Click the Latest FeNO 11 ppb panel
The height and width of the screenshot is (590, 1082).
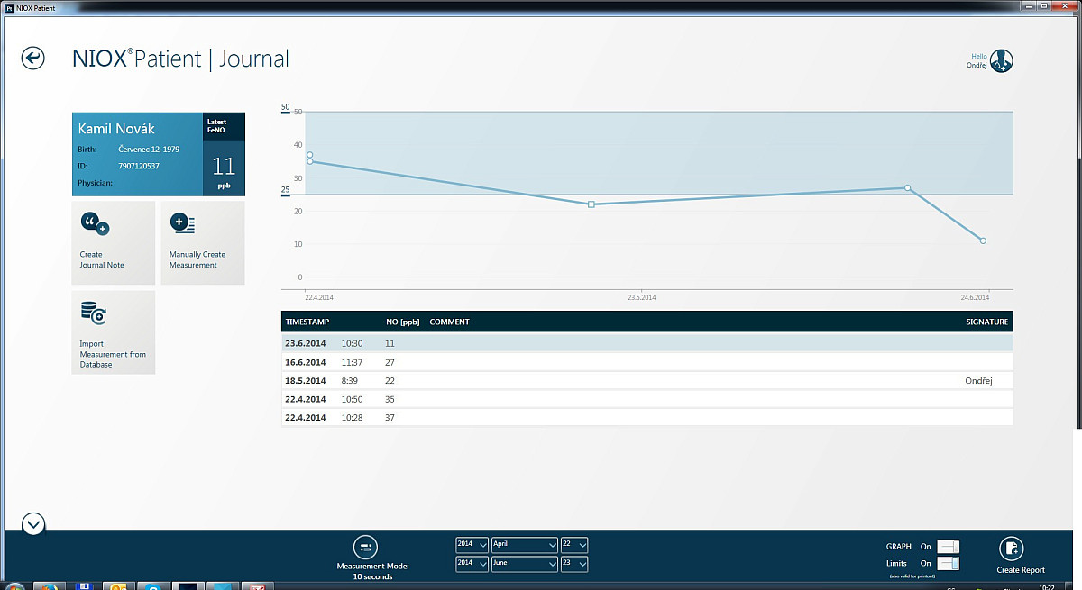click(224, 154)
